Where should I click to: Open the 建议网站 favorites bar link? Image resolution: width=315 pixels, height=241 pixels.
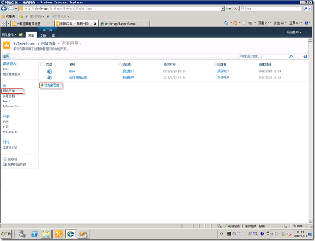(x=34, y=16)
